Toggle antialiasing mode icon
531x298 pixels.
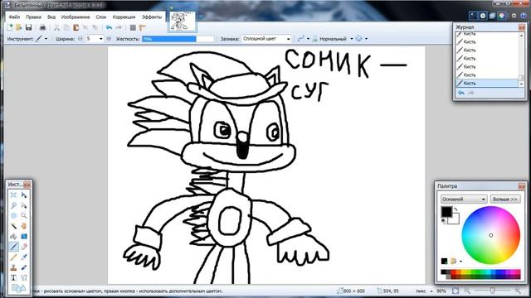pos(300,39)
